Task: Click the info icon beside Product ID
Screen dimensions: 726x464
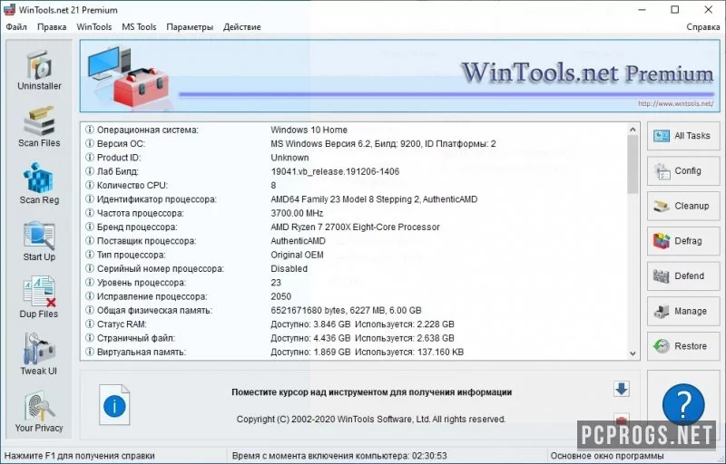Action: coord(90,158)
